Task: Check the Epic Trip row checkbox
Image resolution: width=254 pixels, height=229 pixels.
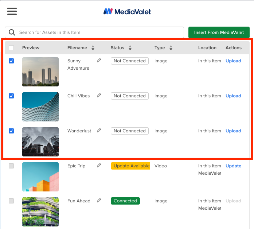Action: 11,166
